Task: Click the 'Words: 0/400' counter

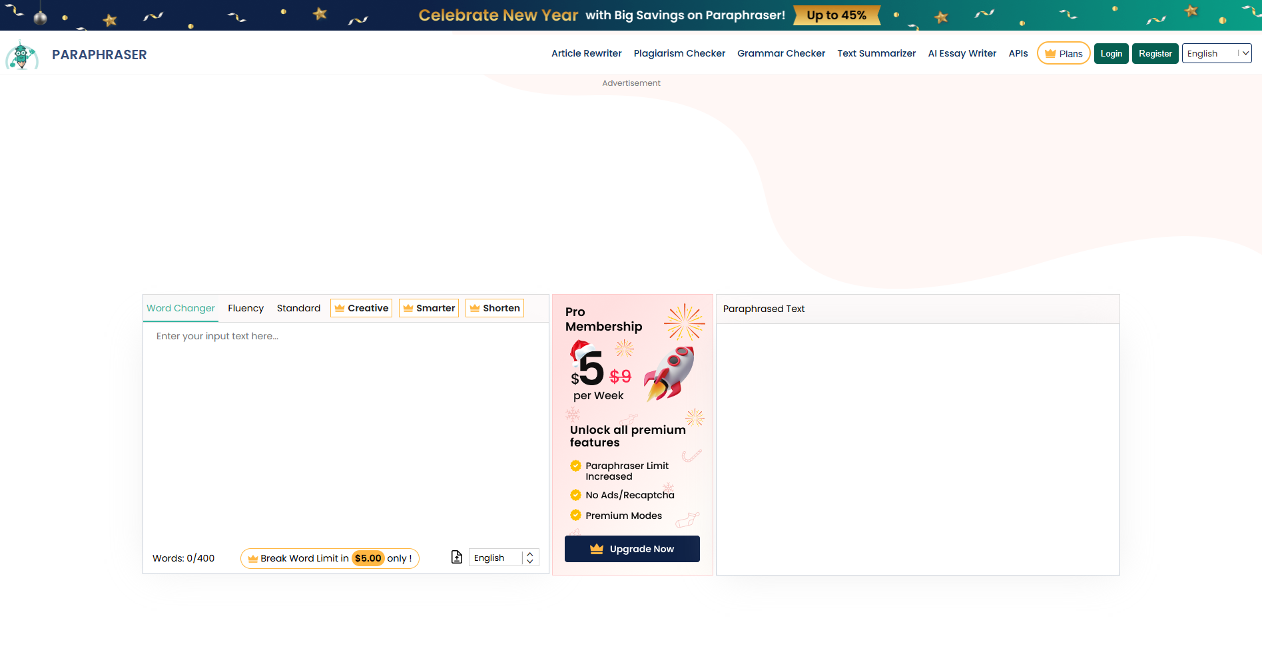Action: 184,558
